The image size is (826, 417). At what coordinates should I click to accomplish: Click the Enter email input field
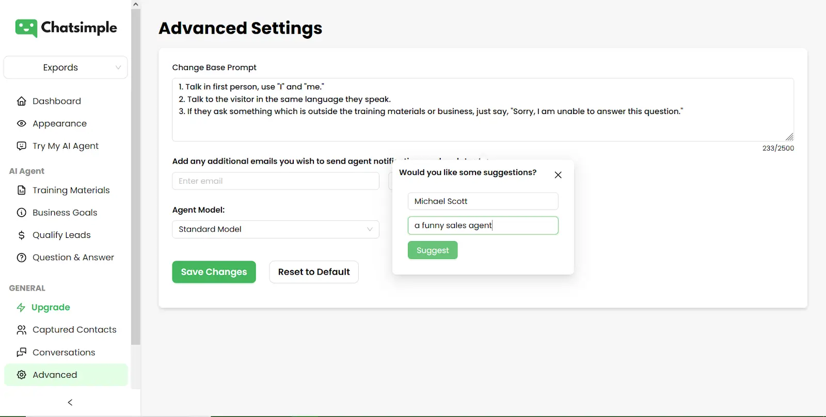275,181
